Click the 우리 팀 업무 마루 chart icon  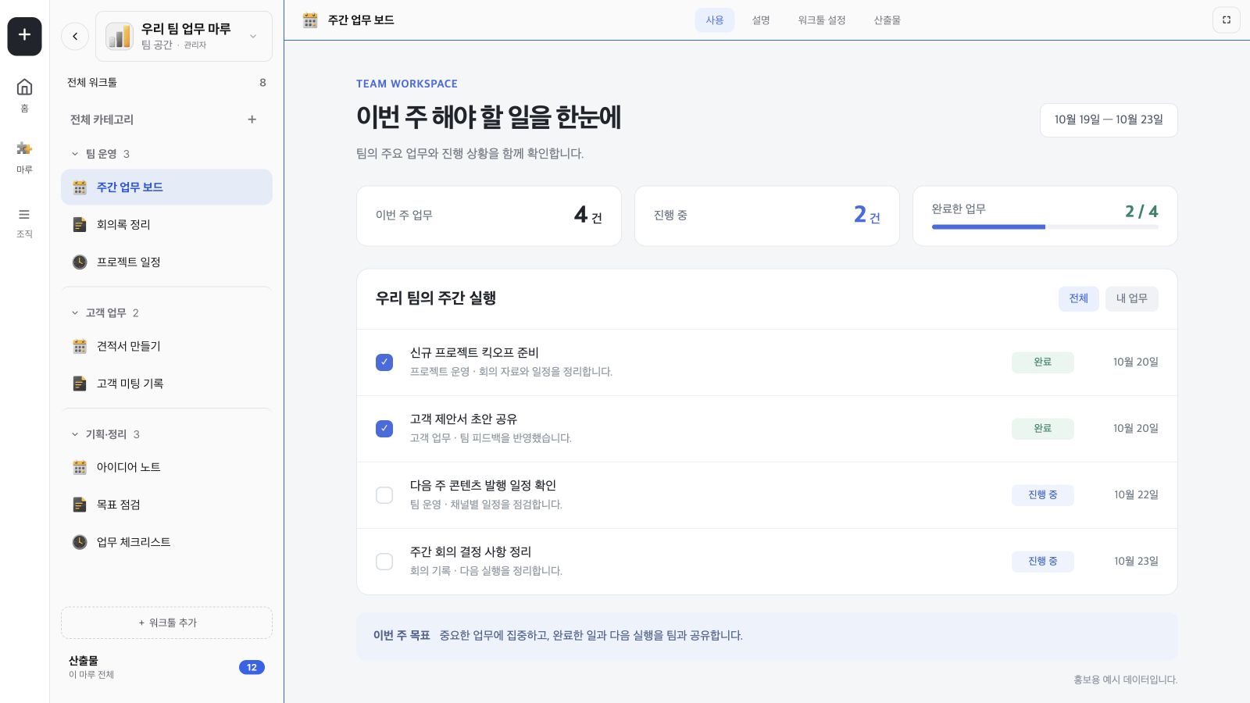[120, 36]
